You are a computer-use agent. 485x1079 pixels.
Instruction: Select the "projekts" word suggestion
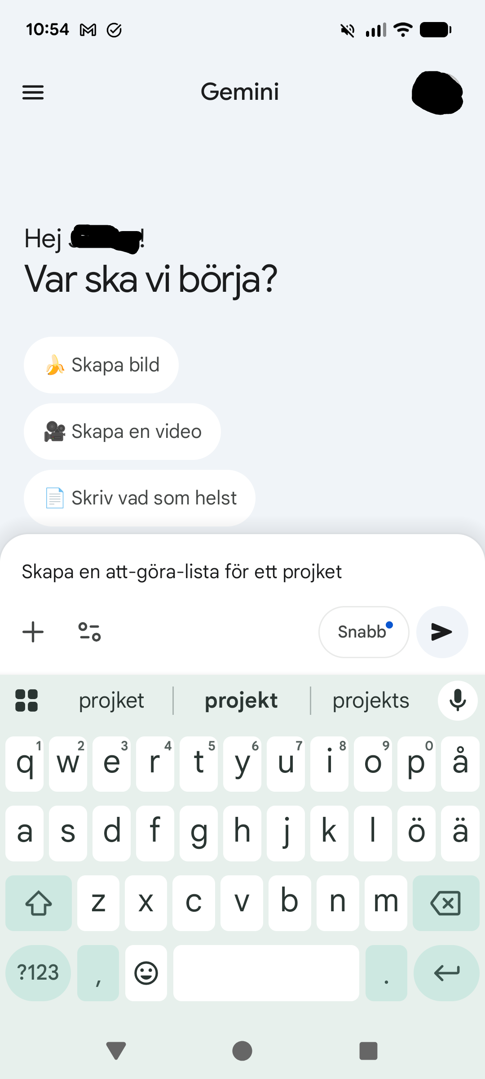pos(371,700)
